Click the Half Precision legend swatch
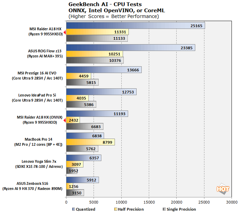Image resolution: width=240 pixels, height=212 pixels. (x=116, y=209)
